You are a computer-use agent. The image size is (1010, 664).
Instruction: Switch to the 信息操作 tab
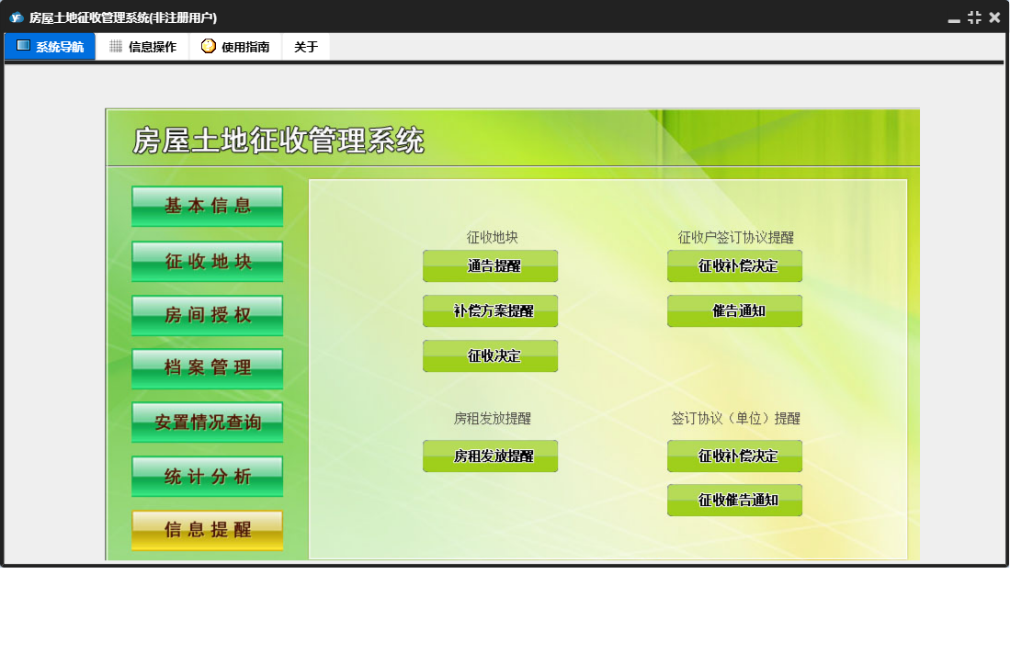click(142, 47)
